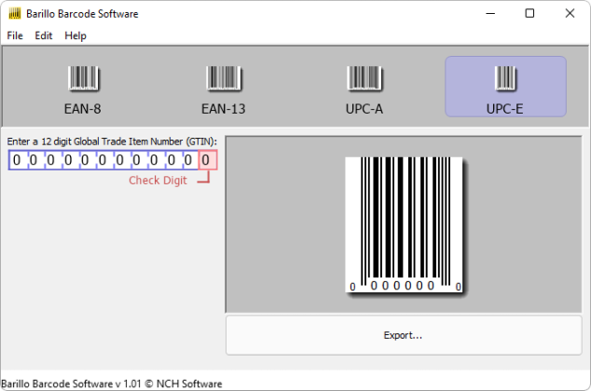Viewport: 591px width, 391px height.
Task: Close the Barillo Barcode Software window
Action: pyautogui.click(x=570, y=14)
